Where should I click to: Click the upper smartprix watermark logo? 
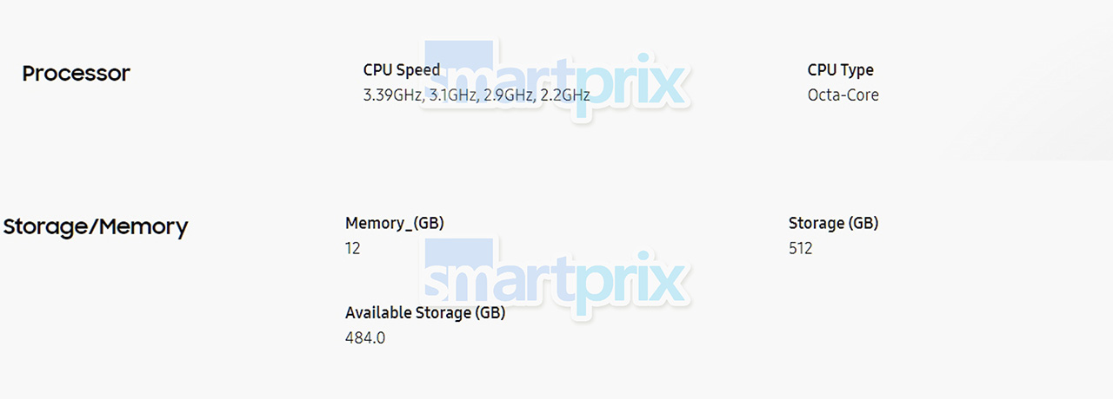click(556, 80)
